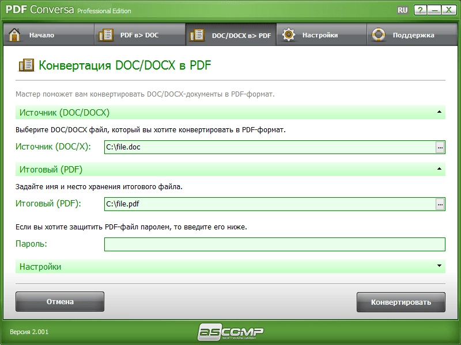Click the Professional Edition title text
This screenshot has width=461, height=345.
(104, 11)
